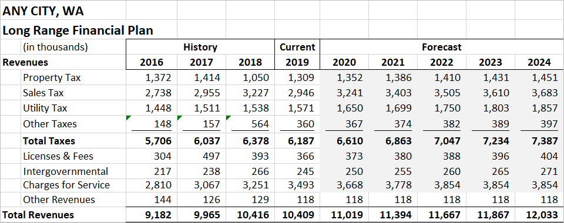564x223 pixels.
Task: Select Other Taxes 2022 value 382
Action: click(x=451, y=124)
